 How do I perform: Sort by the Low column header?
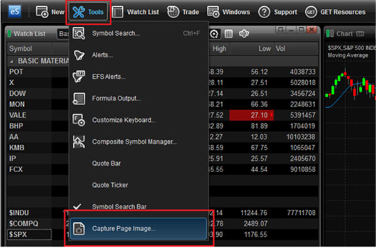coord(251,49)
